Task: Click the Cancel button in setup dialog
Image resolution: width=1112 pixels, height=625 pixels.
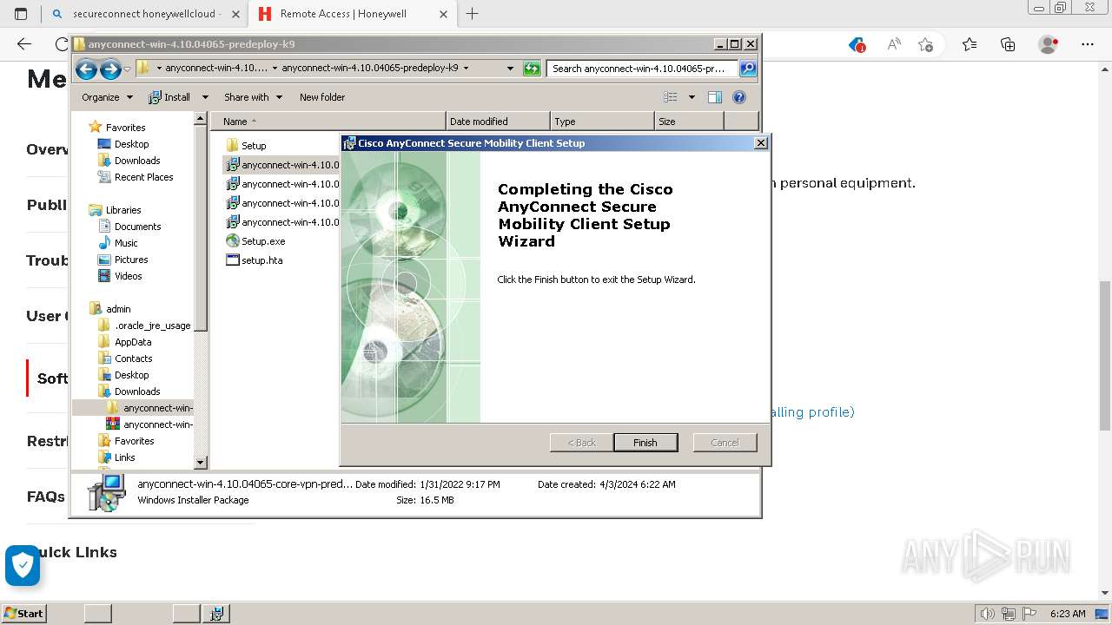Action: (725, 443)
